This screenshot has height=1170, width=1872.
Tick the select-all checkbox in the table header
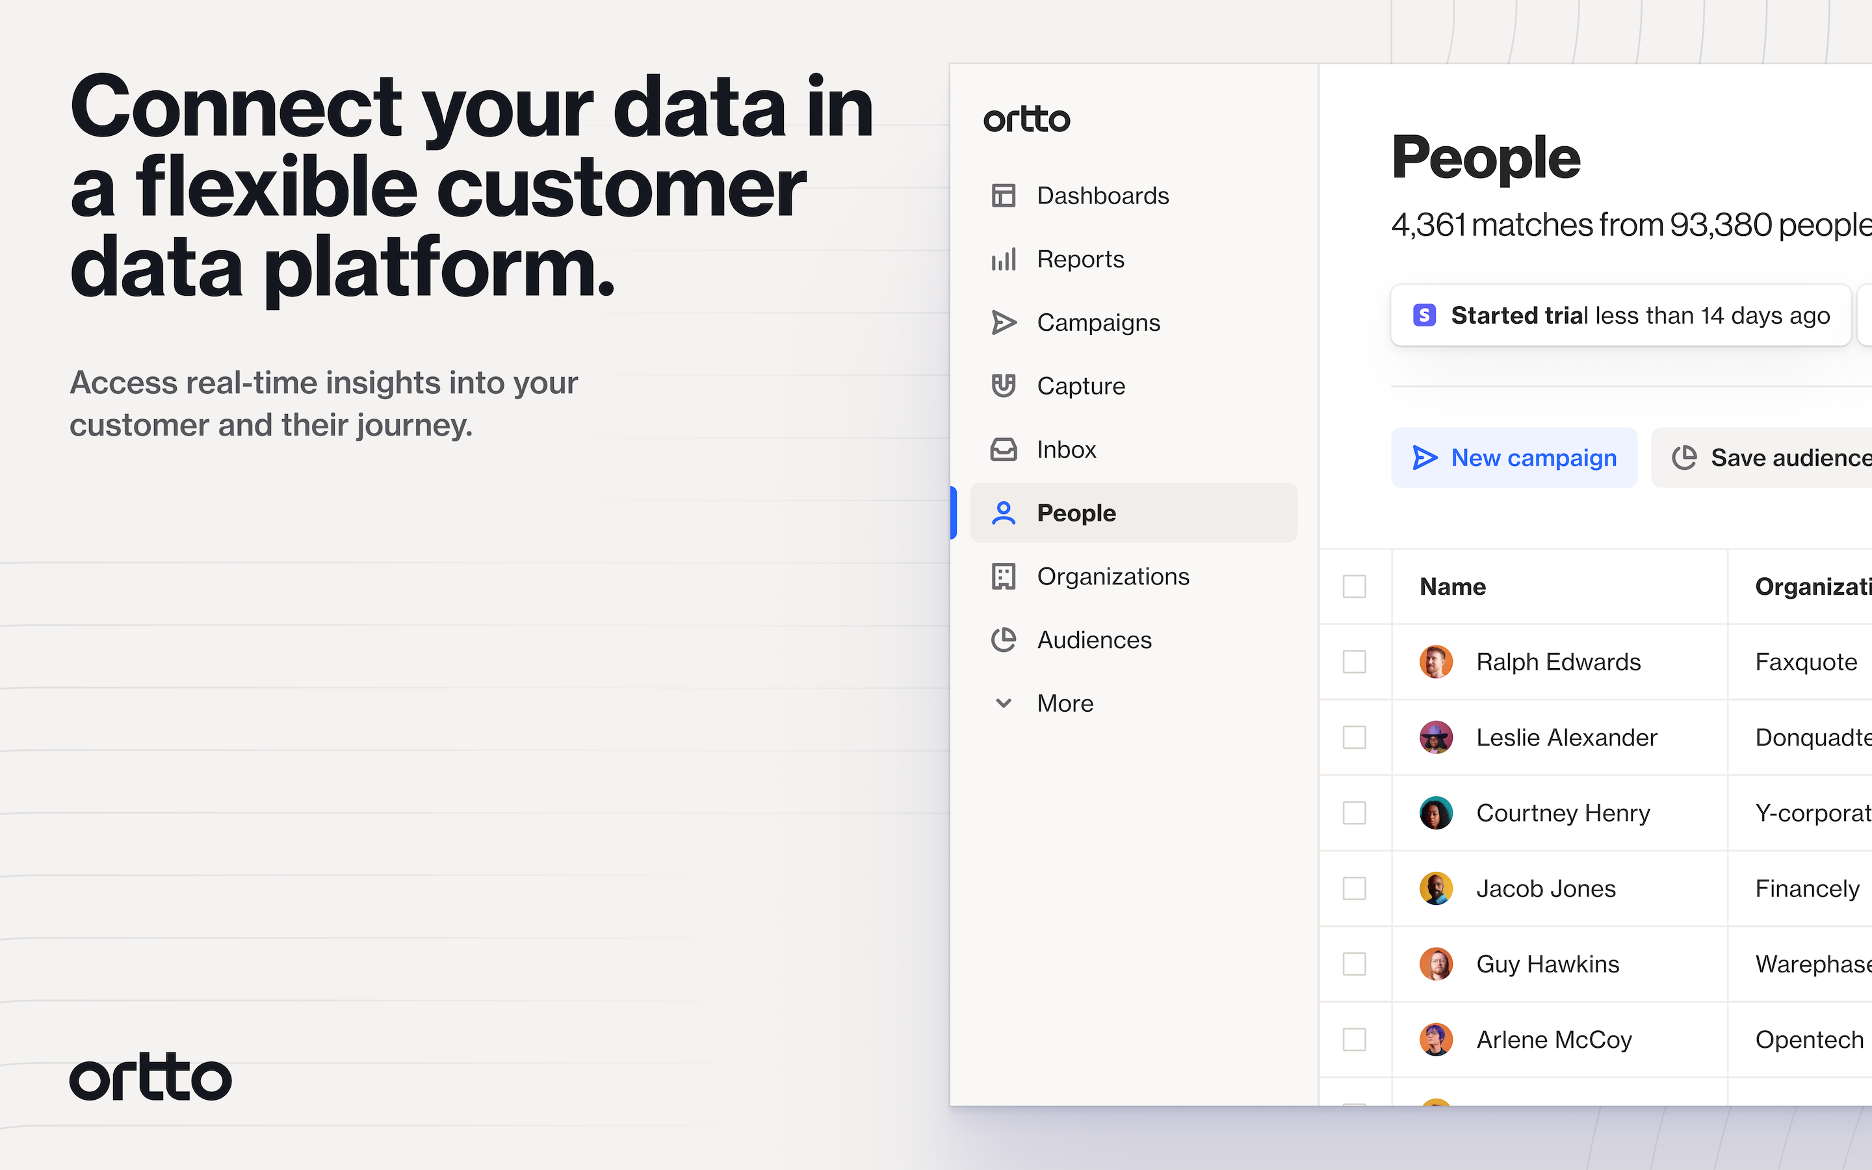click(x=1354, y=586)
